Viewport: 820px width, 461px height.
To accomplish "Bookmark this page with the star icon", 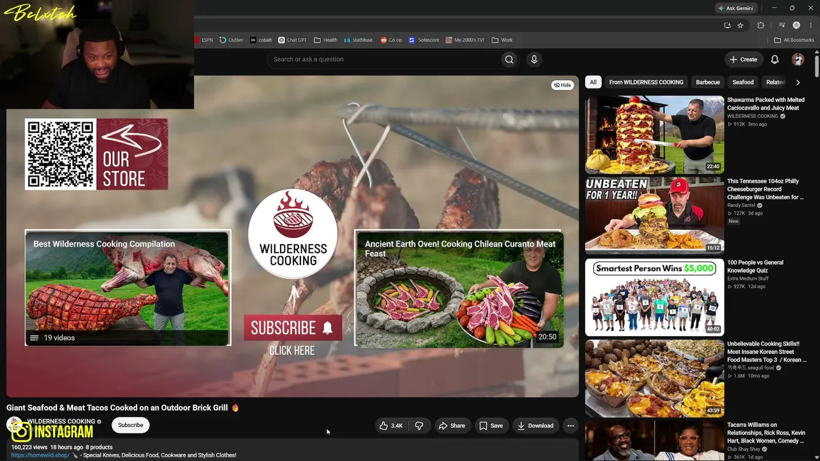I will 741,25.
